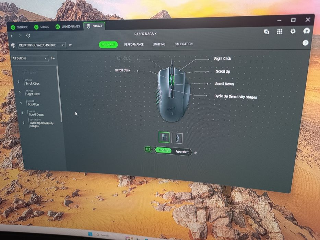
Task: Open the apps grid icon
Action: pos(280,32)
